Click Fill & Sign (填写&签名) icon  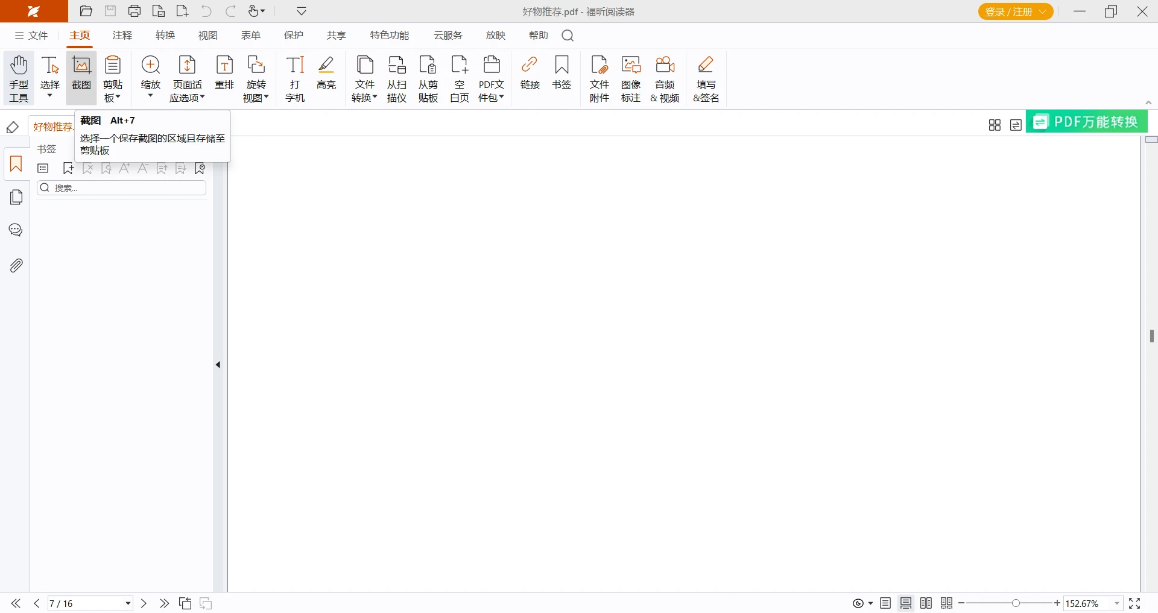(x=706, y=78)
